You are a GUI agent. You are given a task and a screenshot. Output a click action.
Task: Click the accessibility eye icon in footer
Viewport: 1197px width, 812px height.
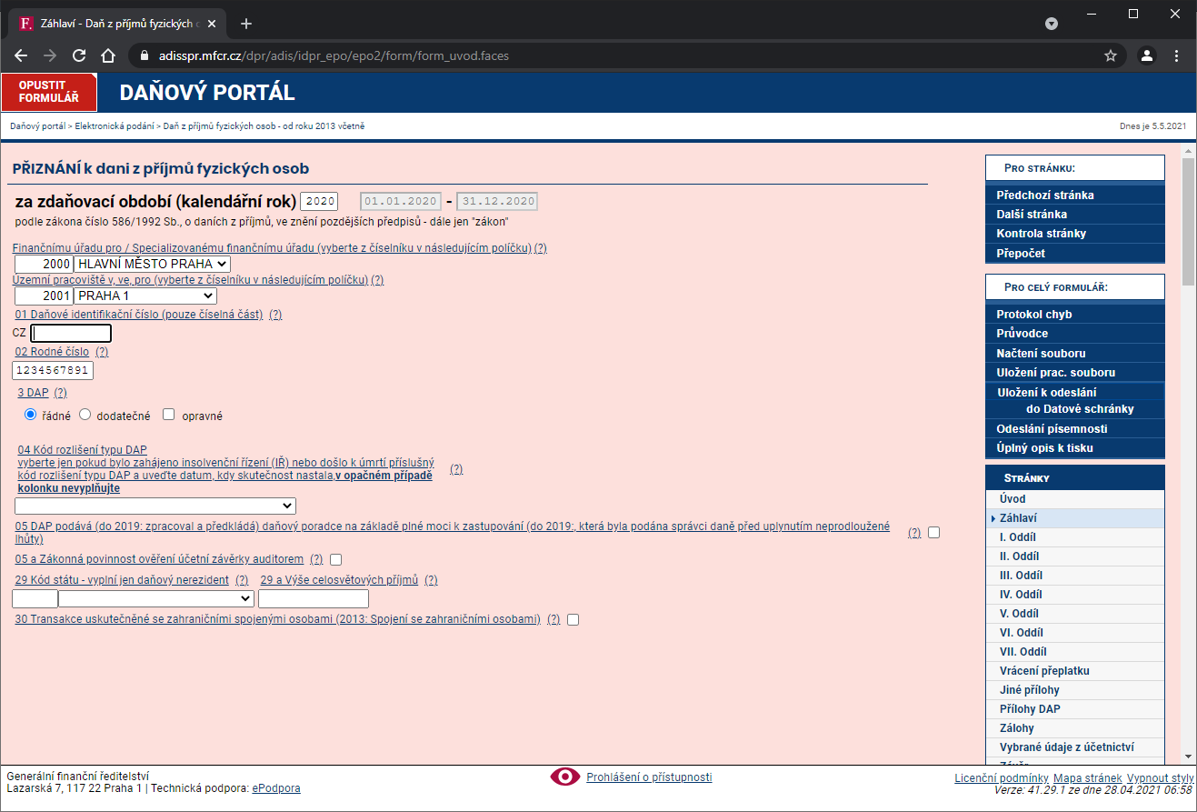(x=564, y=777)
